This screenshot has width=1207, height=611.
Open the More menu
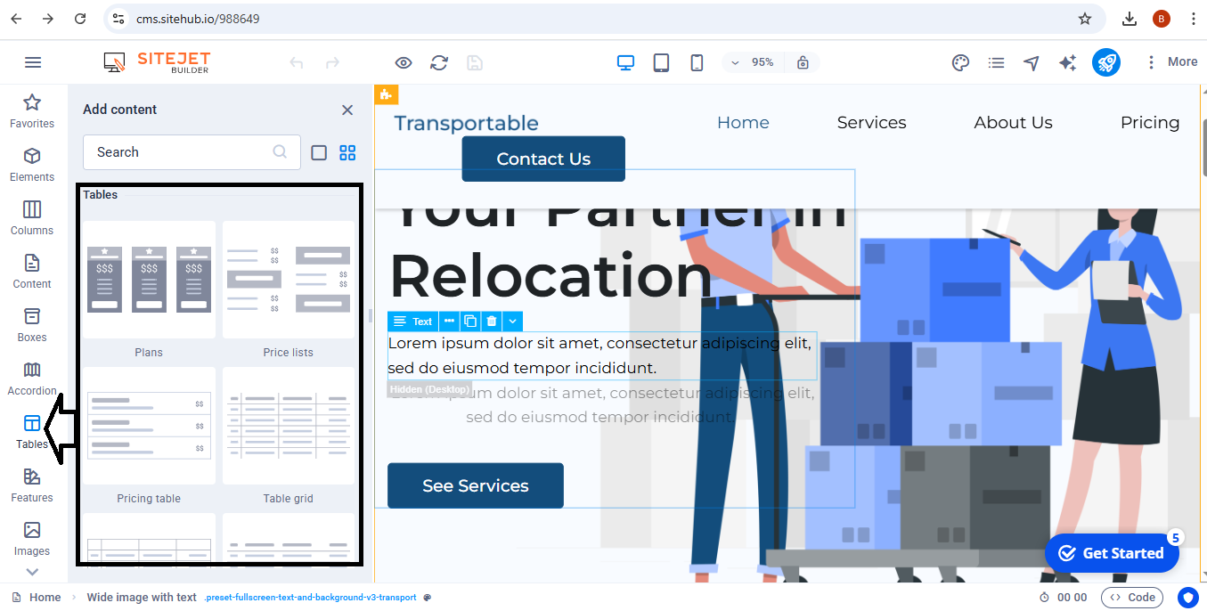(1171, 62)
